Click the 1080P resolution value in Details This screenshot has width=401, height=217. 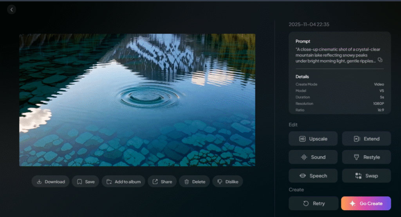pos(378,104)
